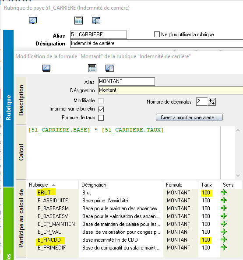Click 'Créer / modifier une alerte...' button
Image resolution: width=243 pixels, height=260 pixels.
(189, 118)
